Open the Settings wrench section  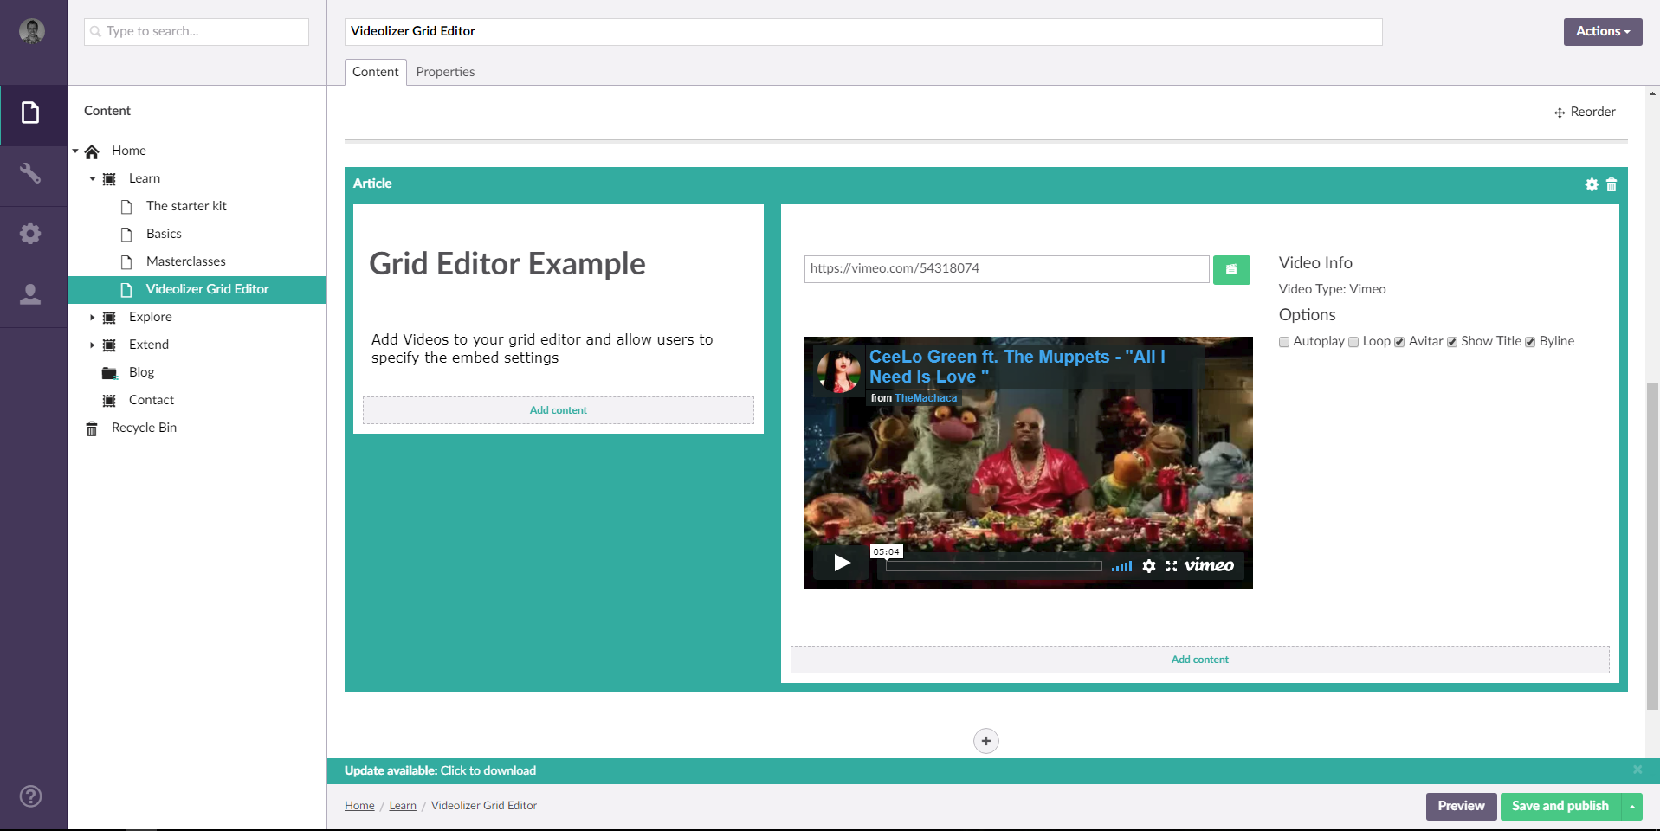[30, 173]
